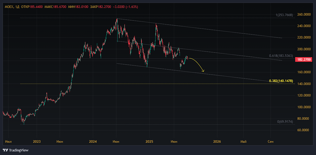Select the 0.382(140.1478) Fibonacci level label
Image resolution: width=316 pixels, height=155 pixels.
pos(281,81)
